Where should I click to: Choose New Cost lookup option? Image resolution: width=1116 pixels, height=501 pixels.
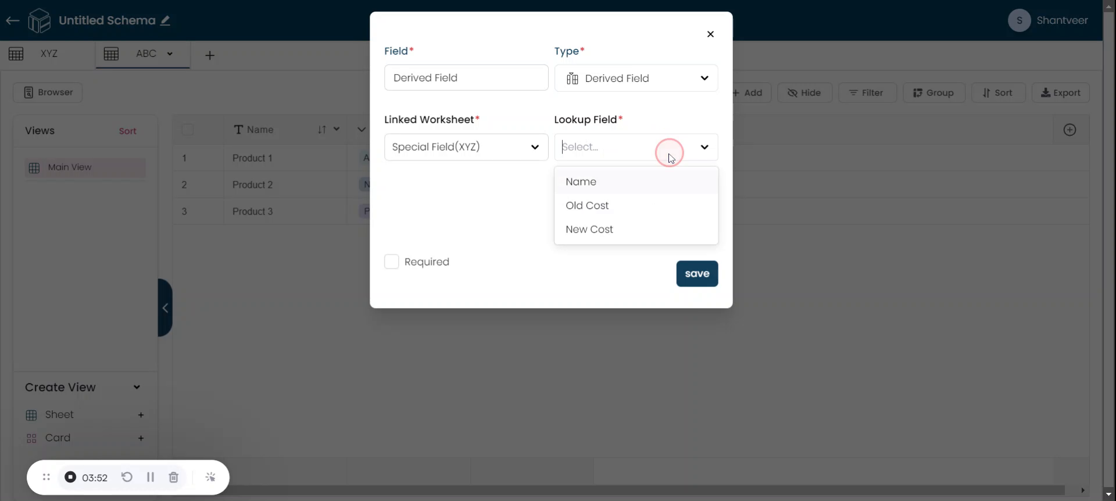[589, 230]
